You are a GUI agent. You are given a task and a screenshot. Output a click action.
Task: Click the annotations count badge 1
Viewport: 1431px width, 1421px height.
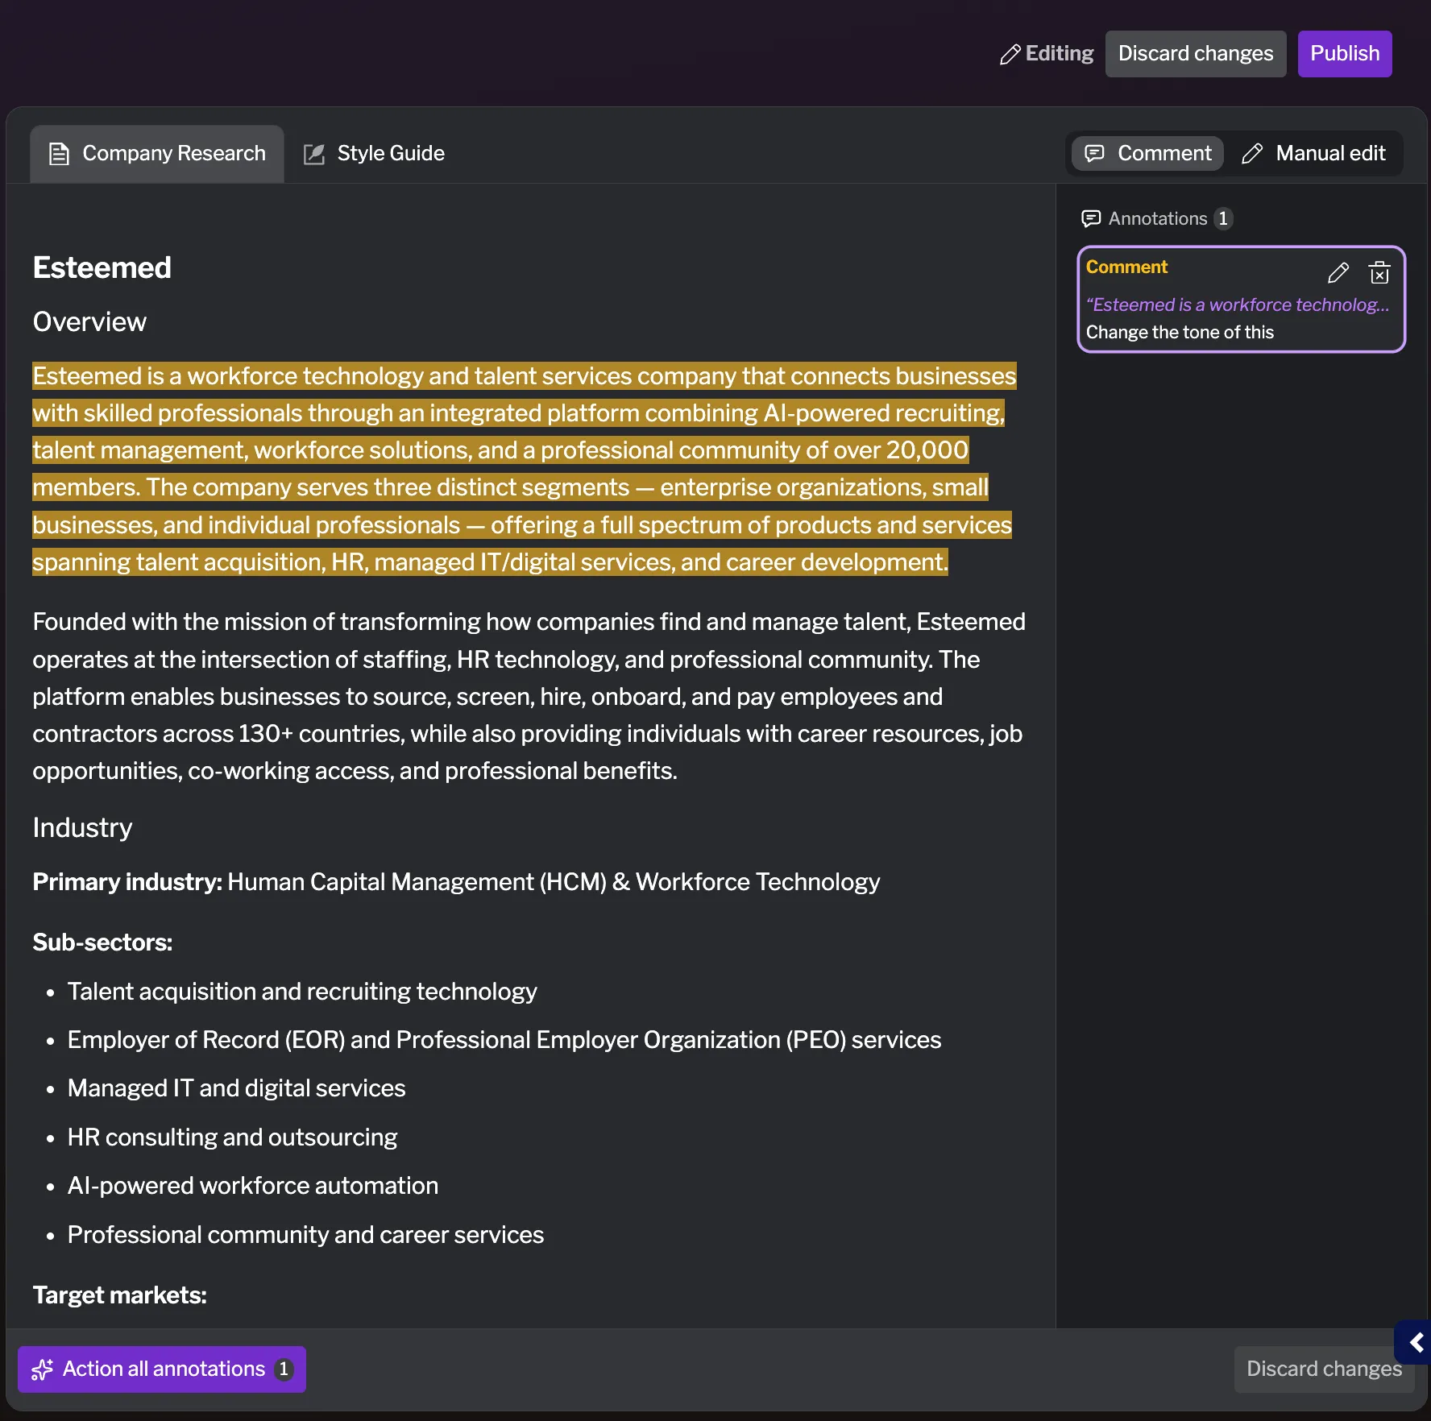1223,218
